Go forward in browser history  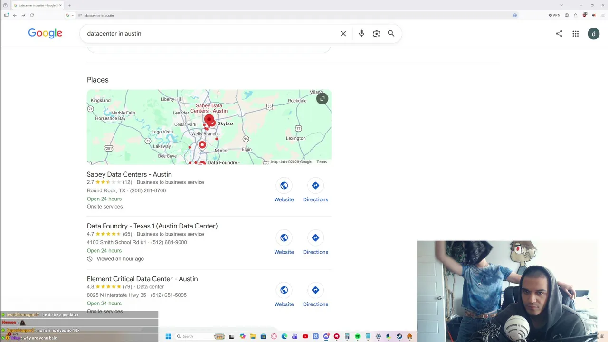click(23, 15)
